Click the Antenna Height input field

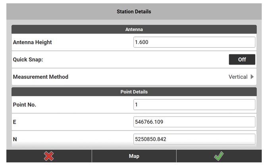[x=194, y=42]
